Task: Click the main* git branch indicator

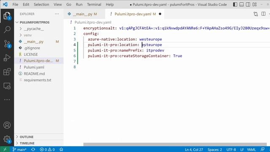Action: (x=19, y=149)
